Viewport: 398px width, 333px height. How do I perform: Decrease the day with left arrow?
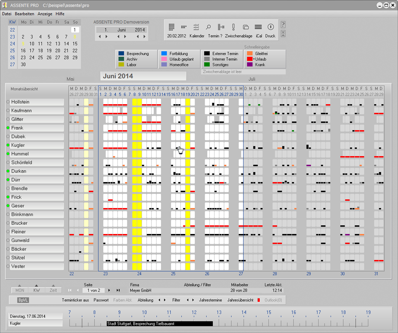100,37
